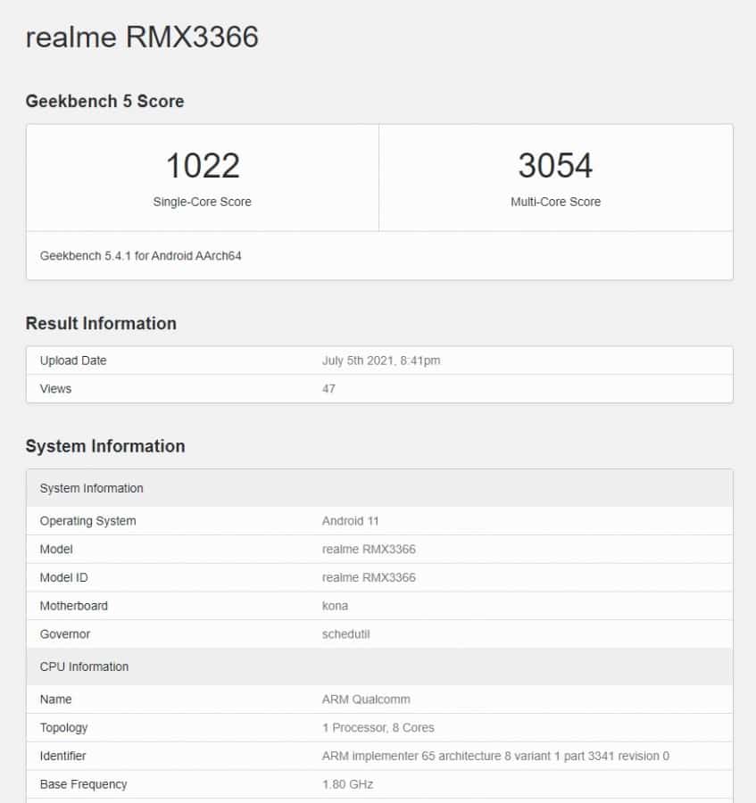The image size is (756, 803).
Task: Click the System Information section heading
Action: pyautogui.click(x=104, y=446)
